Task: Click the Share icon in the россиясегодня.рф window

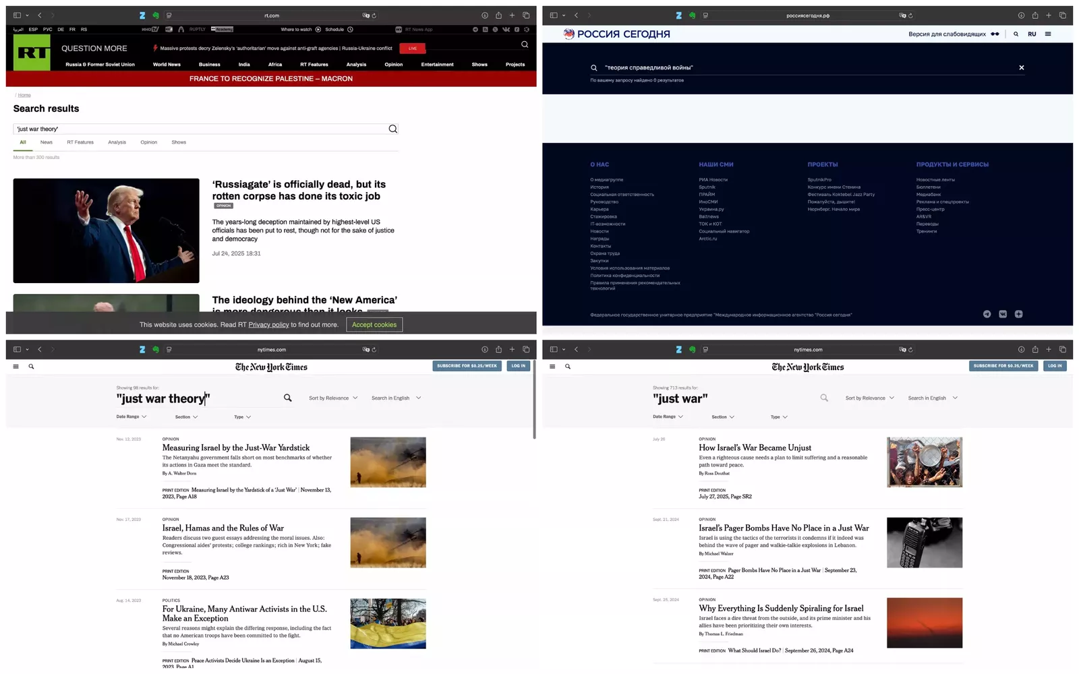Action: tap(1034, 16)
